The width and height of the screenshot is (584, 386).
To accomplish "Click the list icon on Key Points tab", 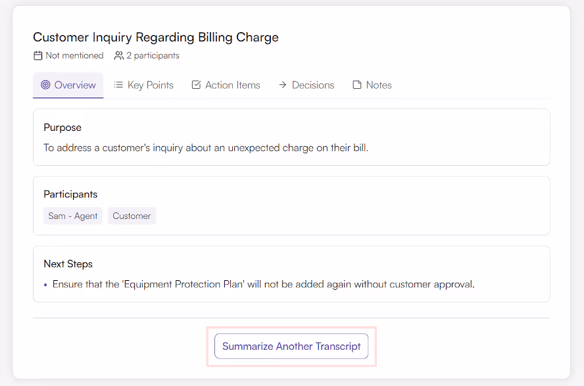I will coord(118,85).
